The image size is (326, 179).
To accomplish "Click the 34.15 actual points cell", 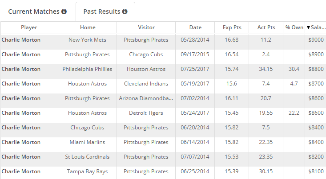I will tap(266, 69).
